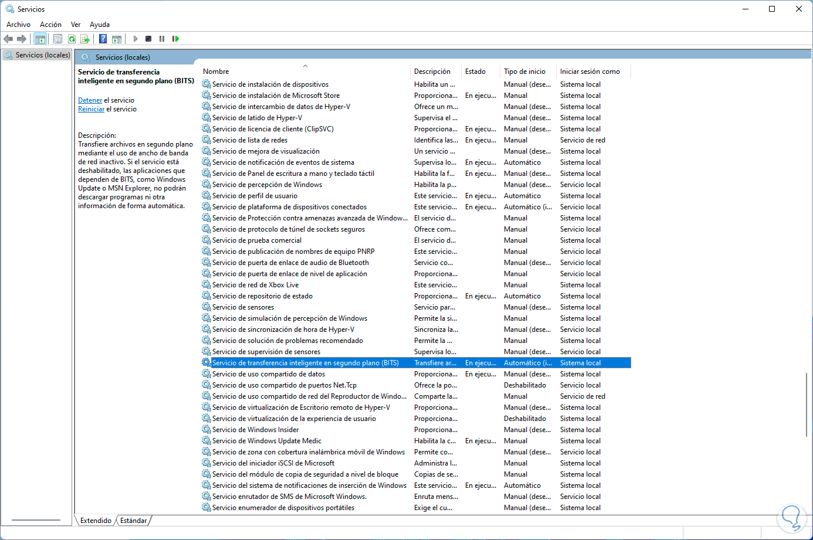Sort by the Estado column header
Viewport: 813px width, 540px height.
(x=481, y=72)
